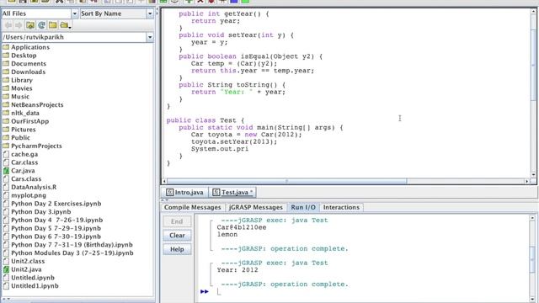Viewport: 539px width, 303px height.
Task: Click the End button
Action: [177, 221]
